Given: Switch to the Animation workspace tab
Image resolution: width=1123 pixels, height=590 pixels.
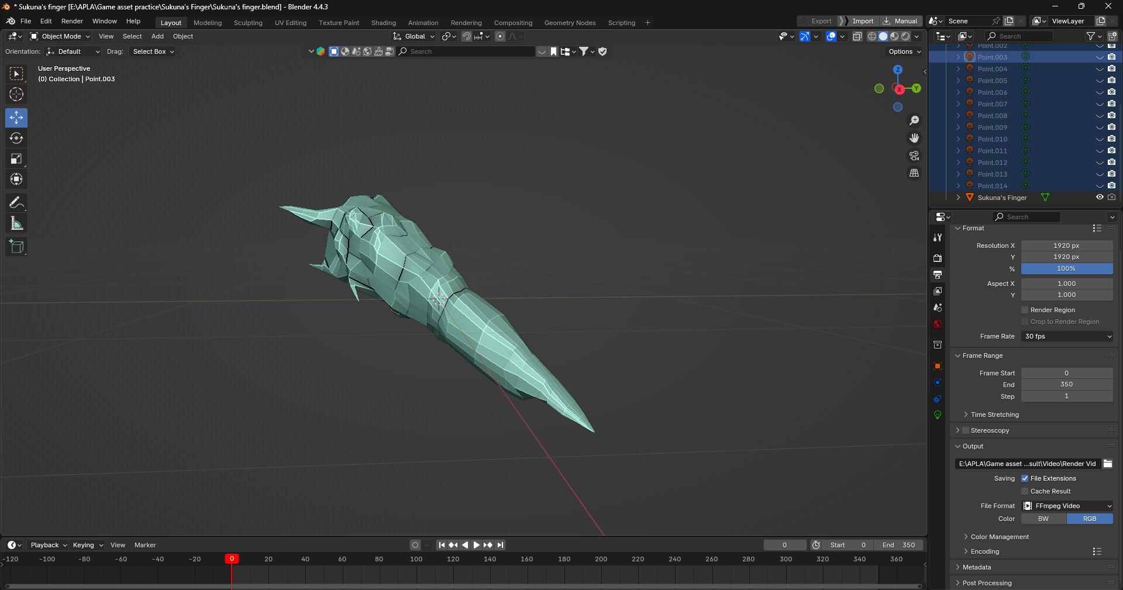Looking at the screenshot, I should (423, 23).
